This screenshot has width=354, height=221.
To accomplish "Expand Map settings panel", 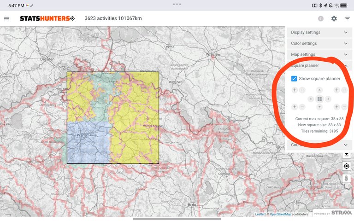I will [319, 54].
